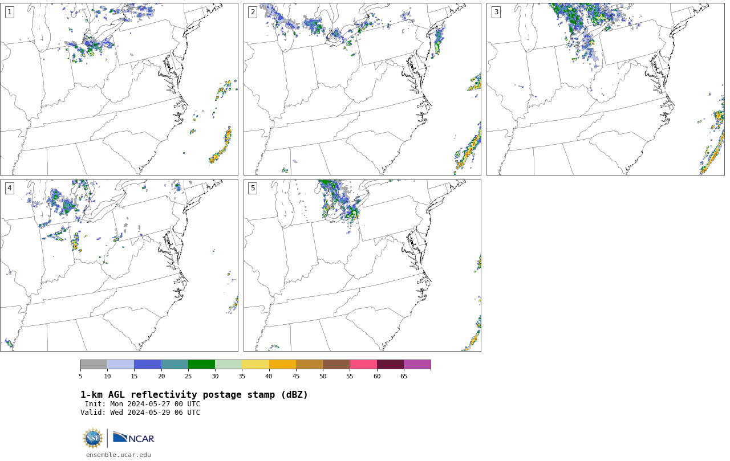Click the orange 40-45 dBZ color swatch

282,365
